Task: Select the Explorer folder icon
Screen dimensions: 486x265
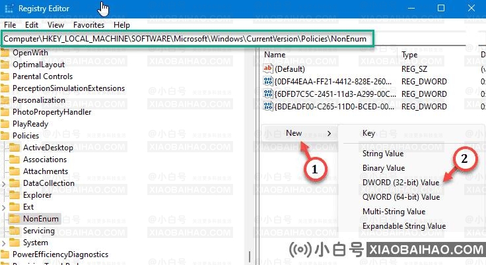Action: [15, 194]
